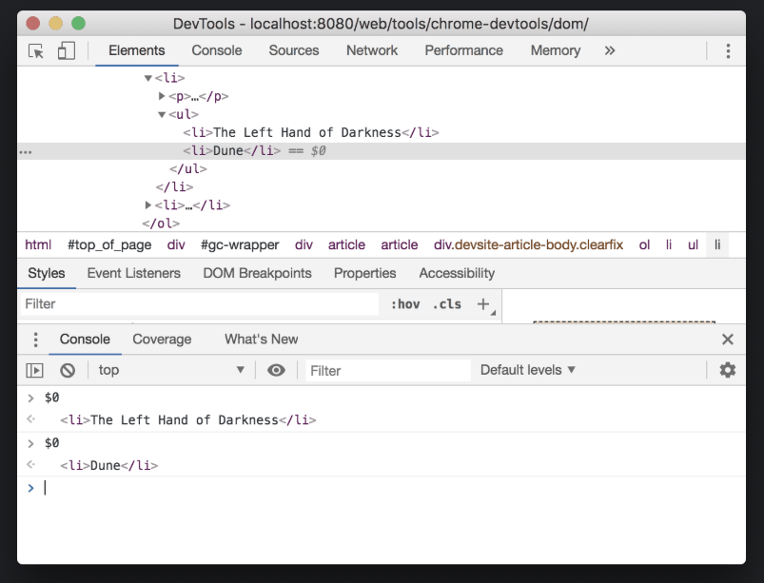
Task: Open DevTools settings with the gear icon
Action: pos(727,370)
